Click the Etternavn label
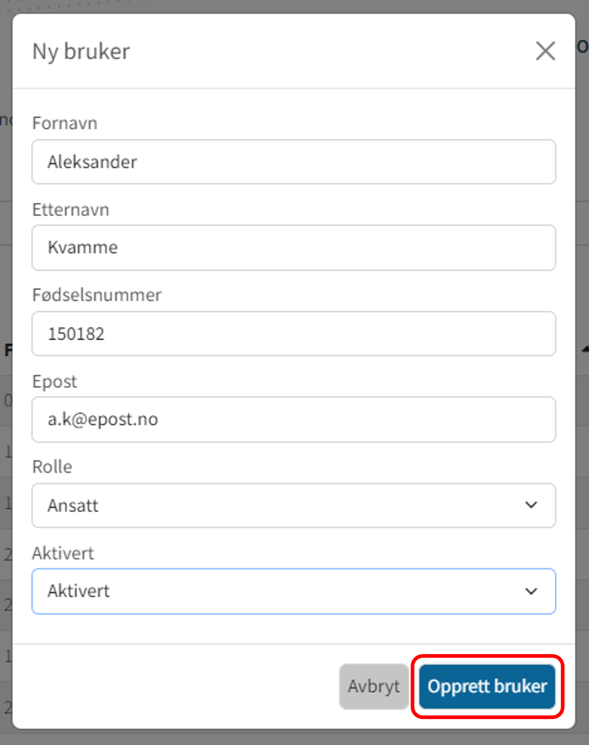The width and height of the screenshot is (589, 745). (x=71, y=210)
